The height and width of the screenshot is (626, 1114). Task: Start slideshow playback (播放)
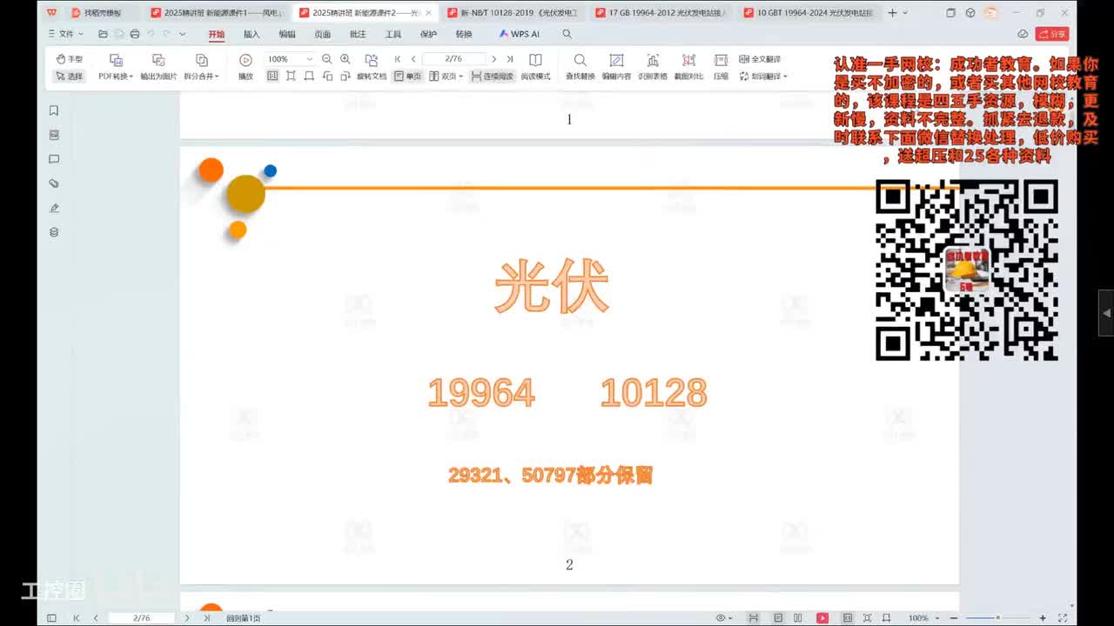245,67
